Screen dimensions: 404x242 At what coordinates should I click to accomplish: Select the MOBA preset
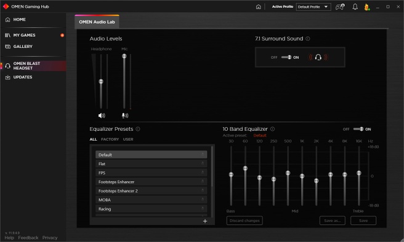pyautogui.click(x=151, y=200)
